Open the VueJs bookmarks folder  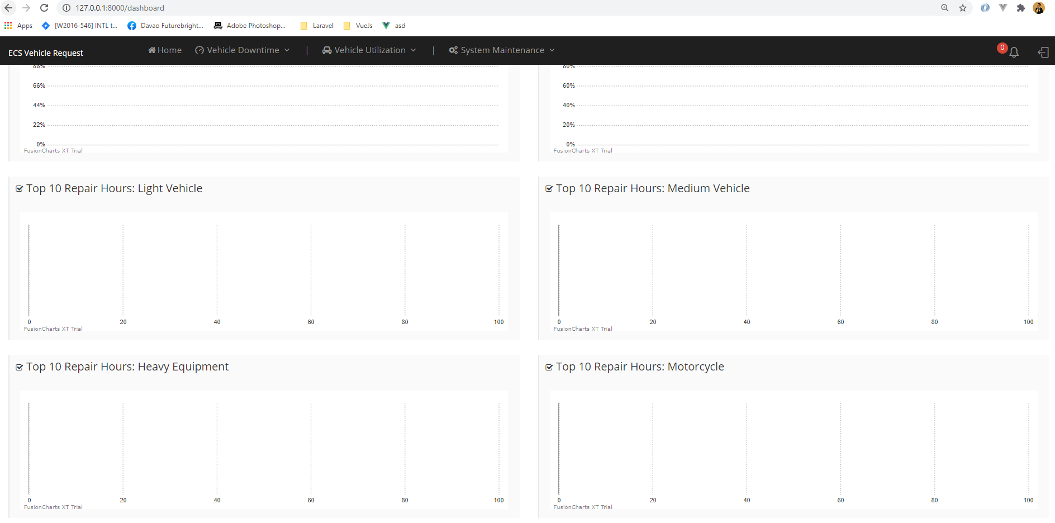pos(358,26)
